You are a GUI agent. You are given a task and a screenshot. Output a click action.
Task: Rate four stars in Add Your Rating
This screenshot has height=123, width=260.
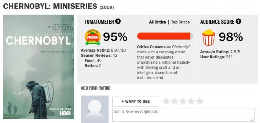191,101
